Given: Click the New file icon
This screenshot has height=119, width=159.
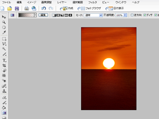Looking at the screenshot, I should [x=3, y=9].
